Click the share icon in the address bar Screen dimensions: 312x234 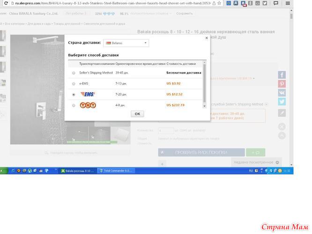pos(214,3)
